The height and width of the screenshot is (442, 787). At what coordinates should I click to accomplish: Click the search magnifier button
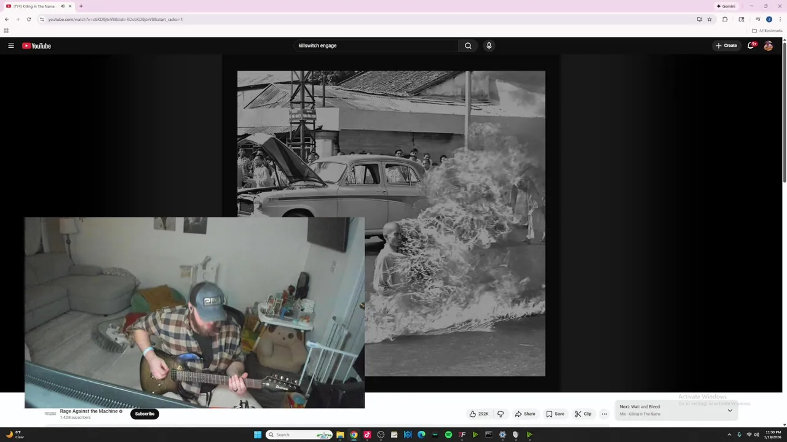[x=468, y=45]
